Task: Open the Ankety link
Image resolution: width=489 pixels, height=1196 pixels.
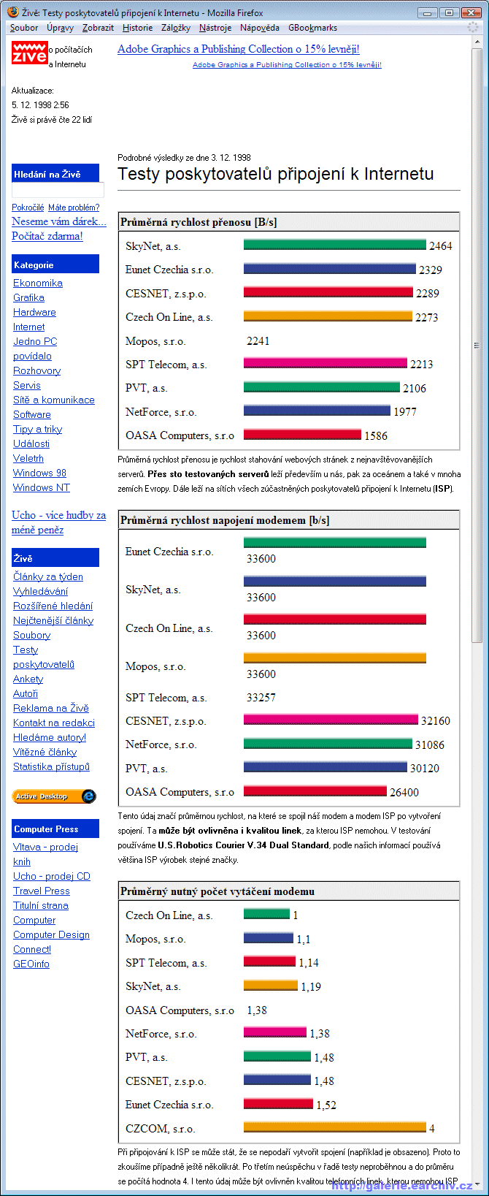Action: click(x=28, y=679)
